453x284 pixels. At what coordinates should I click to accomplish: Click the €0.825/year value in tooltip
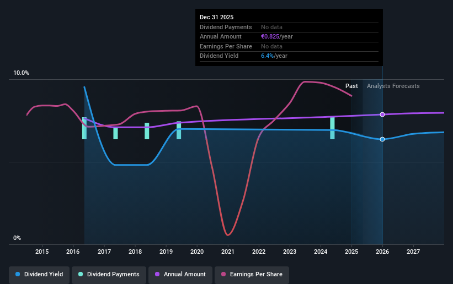(x=277, y=37)
